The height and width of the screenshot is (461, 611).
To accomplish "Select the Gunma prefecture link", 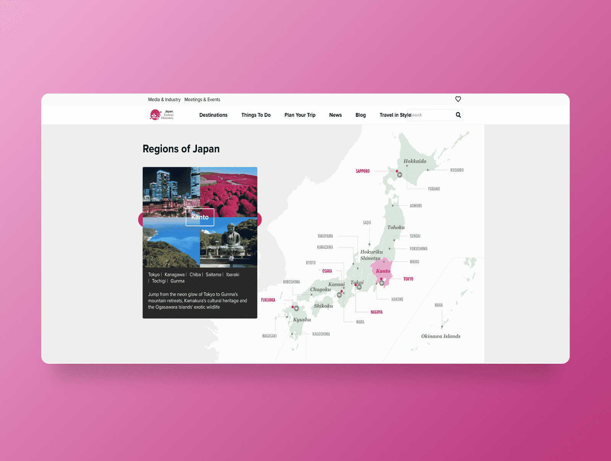I will point(177,281).
